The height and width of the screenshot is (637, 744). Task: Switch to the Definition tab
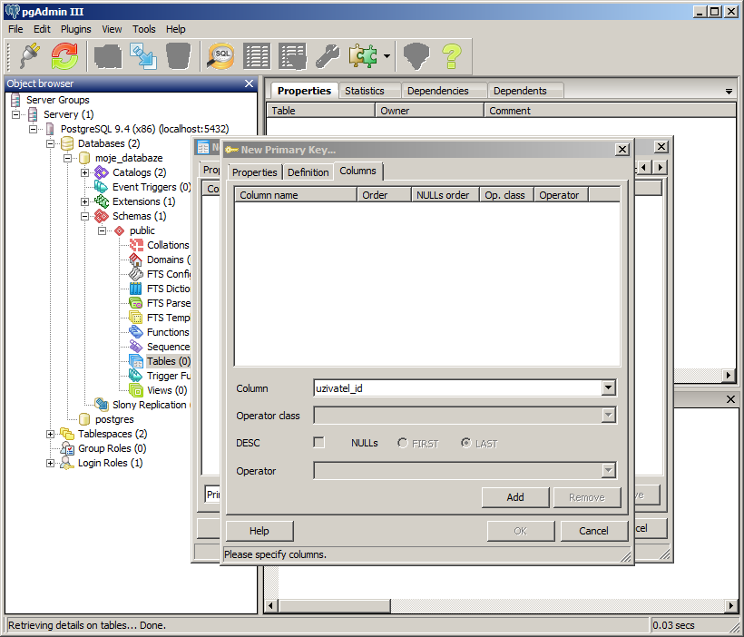308,172
